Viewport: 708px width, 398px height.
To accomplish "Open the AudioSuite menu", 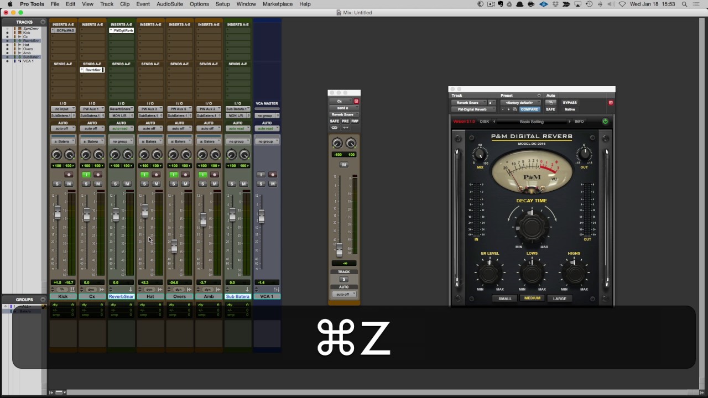I will (170, 4).
